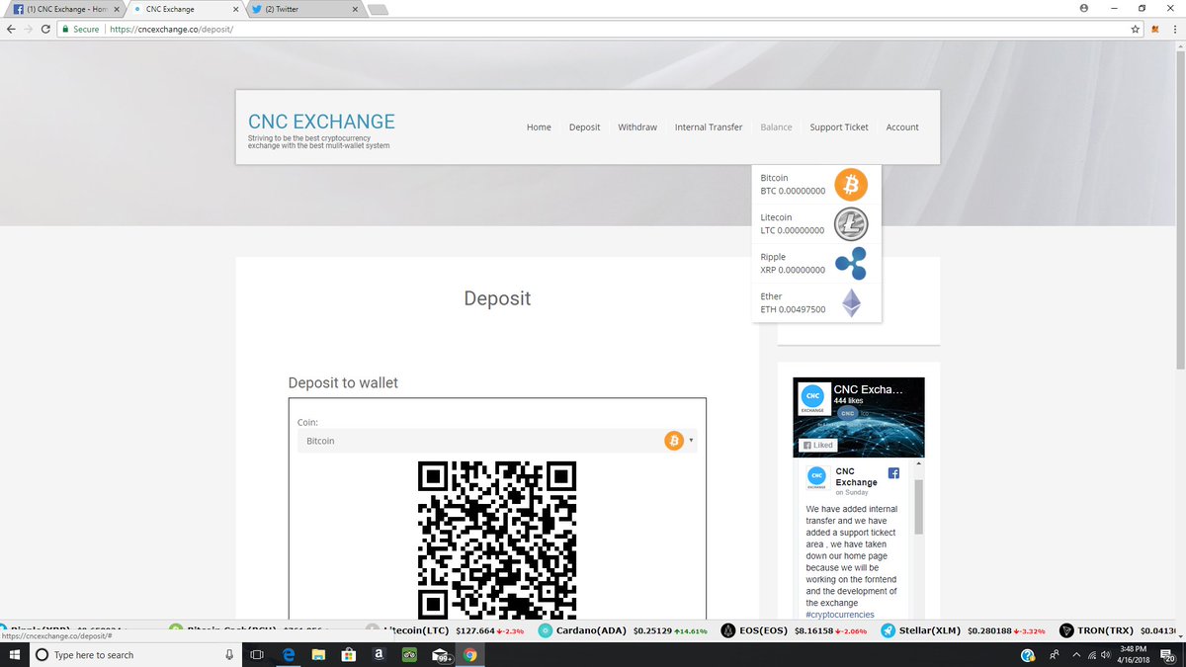
Task: Click the Bitcoin deposit QR code
Action: (x=497, y=539)
